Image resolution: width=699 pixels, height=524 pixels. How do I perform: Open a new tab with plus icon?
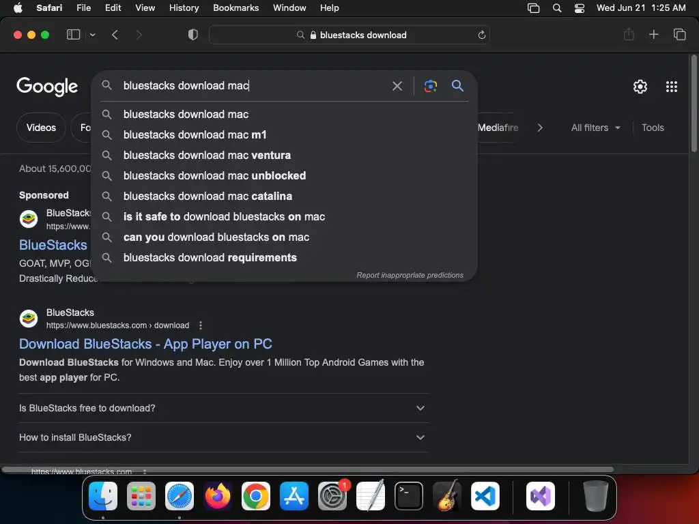pos(653,34)
